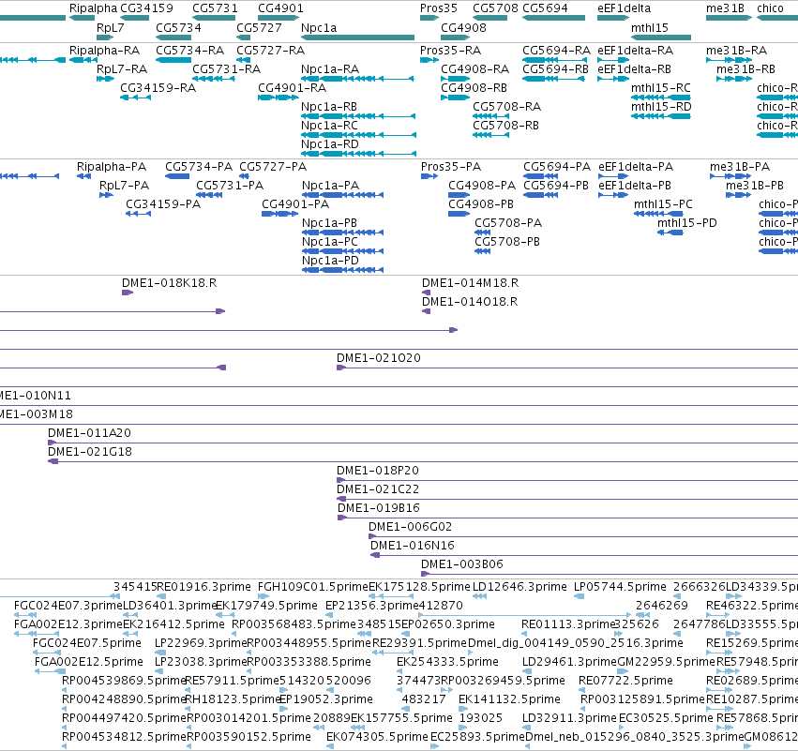This screenshot has height=751, width=798.
Task: Open the CG5734-RA transcript label
Action: [x=189, y=51]
